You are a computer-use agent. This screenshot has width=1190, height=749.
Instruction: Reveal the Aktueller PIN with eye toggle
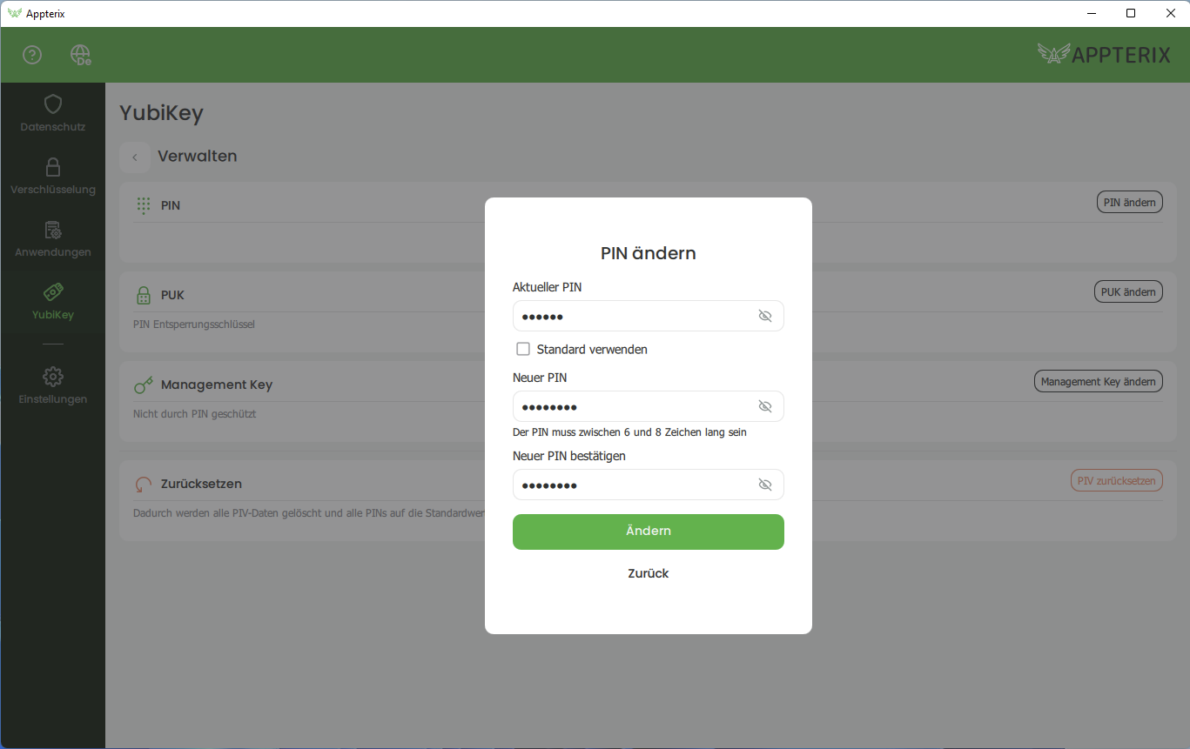click(x=765, y=316)
